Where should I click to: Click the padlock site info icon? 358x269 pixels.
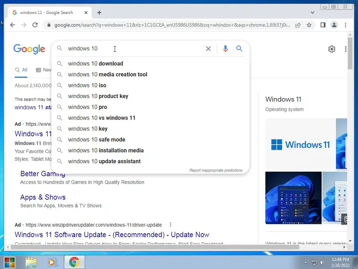tap(49, 25)
